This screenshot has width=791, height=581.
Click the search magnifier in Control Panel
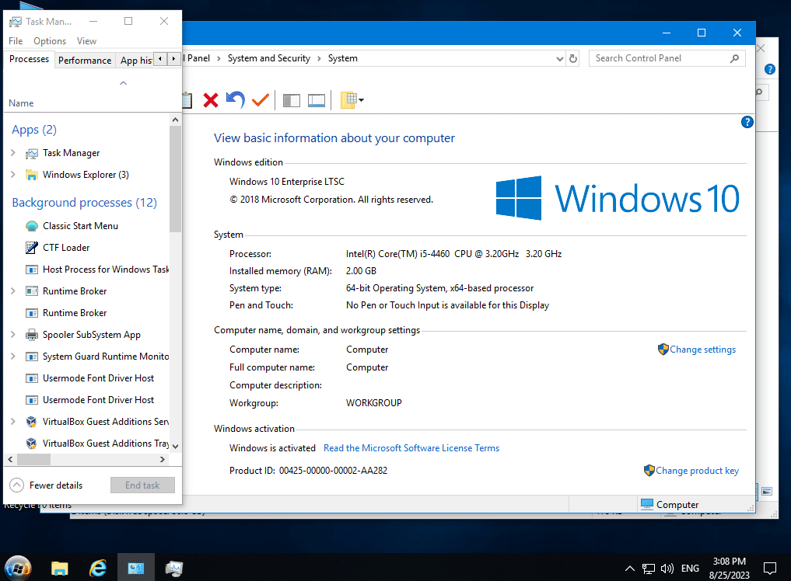(734, 58)
